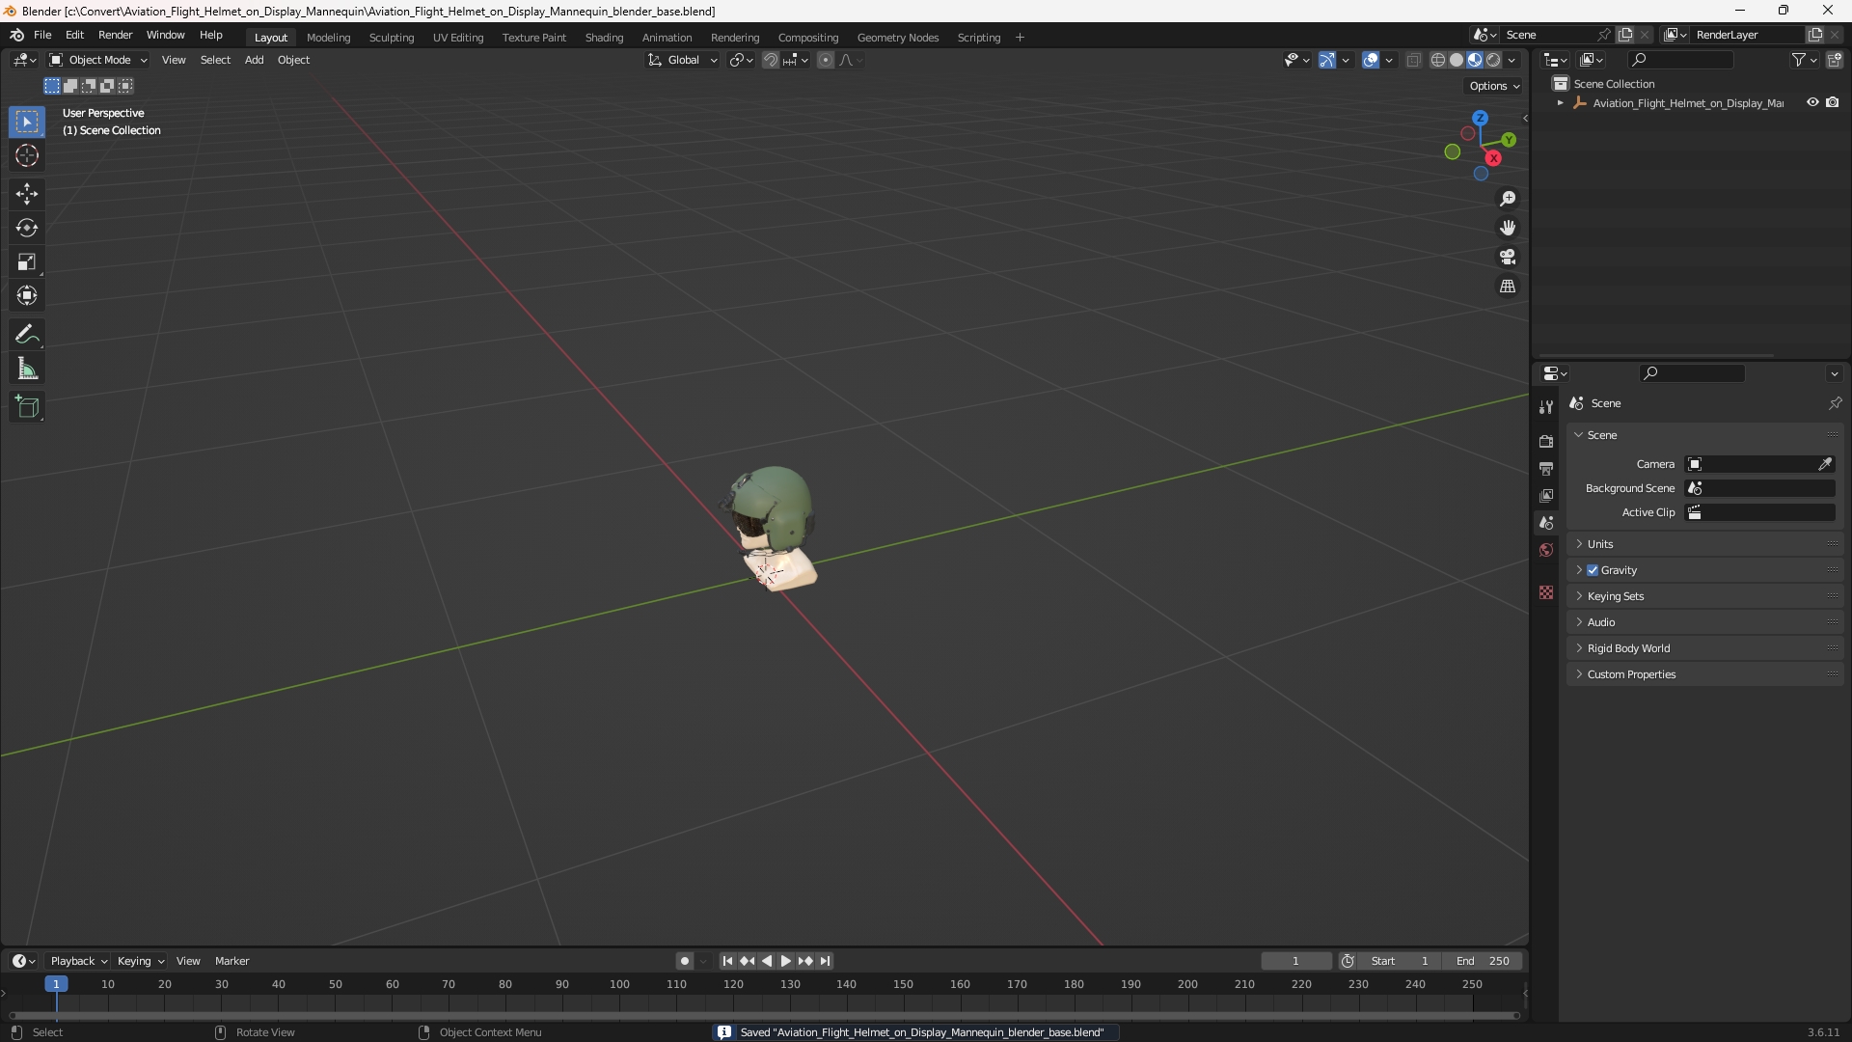Hide Aviation_Flight_Helmet collection in viewport
This screenshot has width=1852, height=1042.
click(x=1812, y=102)
